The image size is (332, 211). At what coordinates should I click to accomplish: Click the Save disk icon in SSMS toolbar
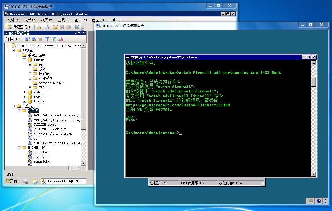pos(62,27)
